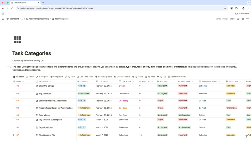Open the Status dropdown for Clean the Garage
This screenshot has height=141, width=251.
(82, 86)
